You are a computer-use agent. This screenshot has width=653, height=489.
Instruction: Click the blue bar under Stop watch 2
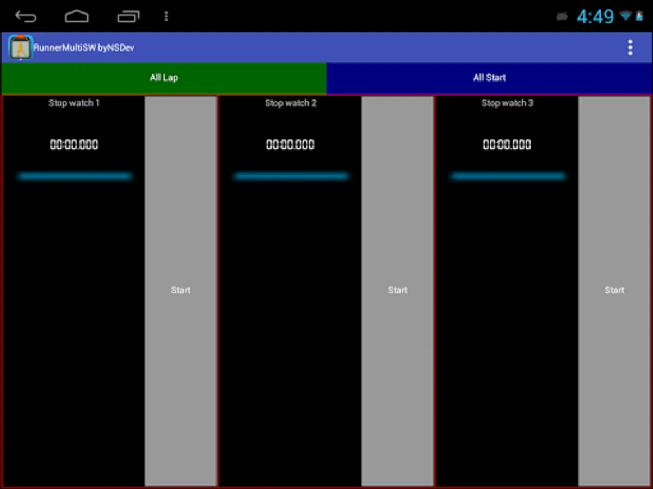[291, 176]
